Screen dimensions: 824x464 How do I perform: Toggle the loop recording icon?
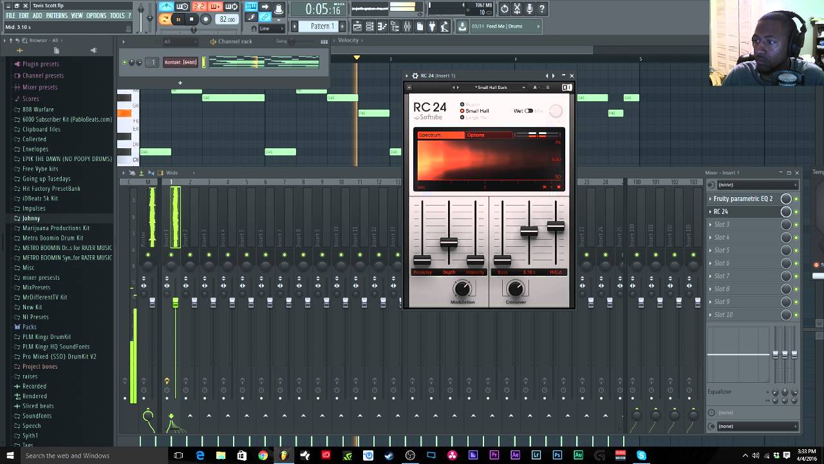pyautogui.click(x=232, y=7)
